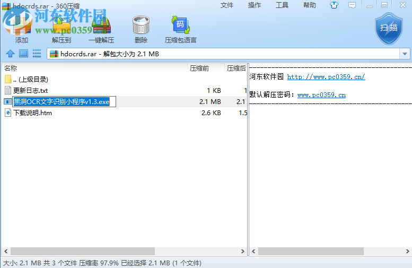The image size is (412, 268).
Task: Open the 帮助 (Help) menu
Action: [310, 5]
